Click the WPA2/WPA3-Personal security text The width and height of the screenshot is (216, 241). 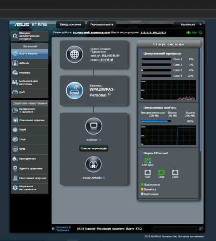(102, 92)
